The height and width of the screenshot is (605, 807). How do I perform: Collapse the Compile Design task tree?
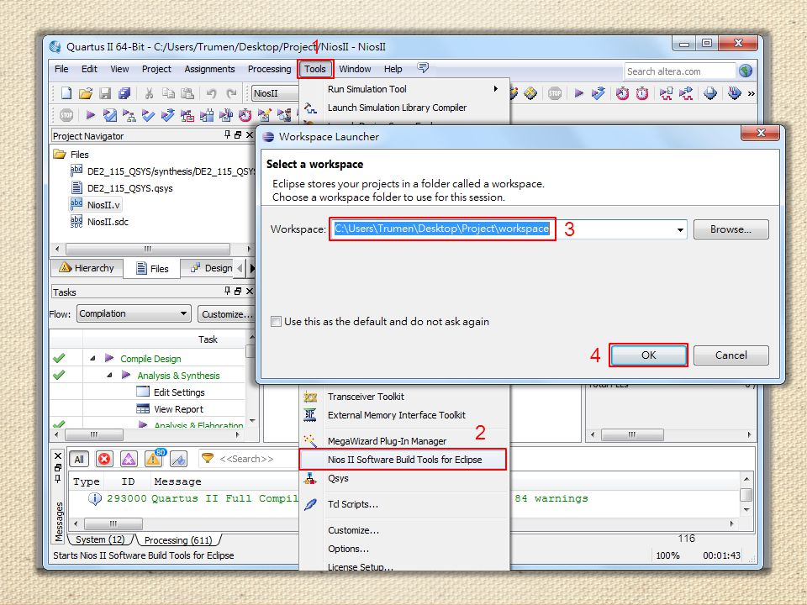[92, 358]
